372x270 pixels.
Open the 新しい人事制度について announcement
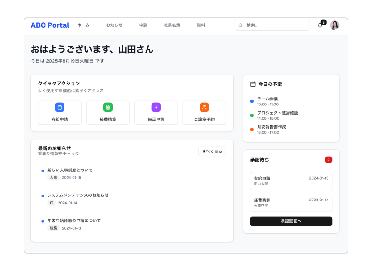click(x=70, y=170)
